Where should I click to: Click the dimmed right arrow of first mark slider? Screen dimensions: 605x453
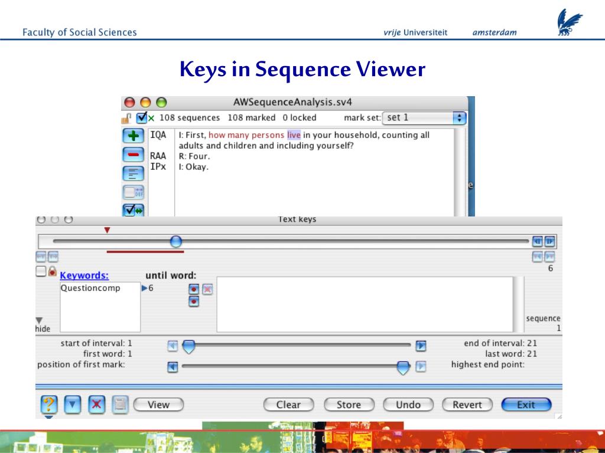pos(421,366)
